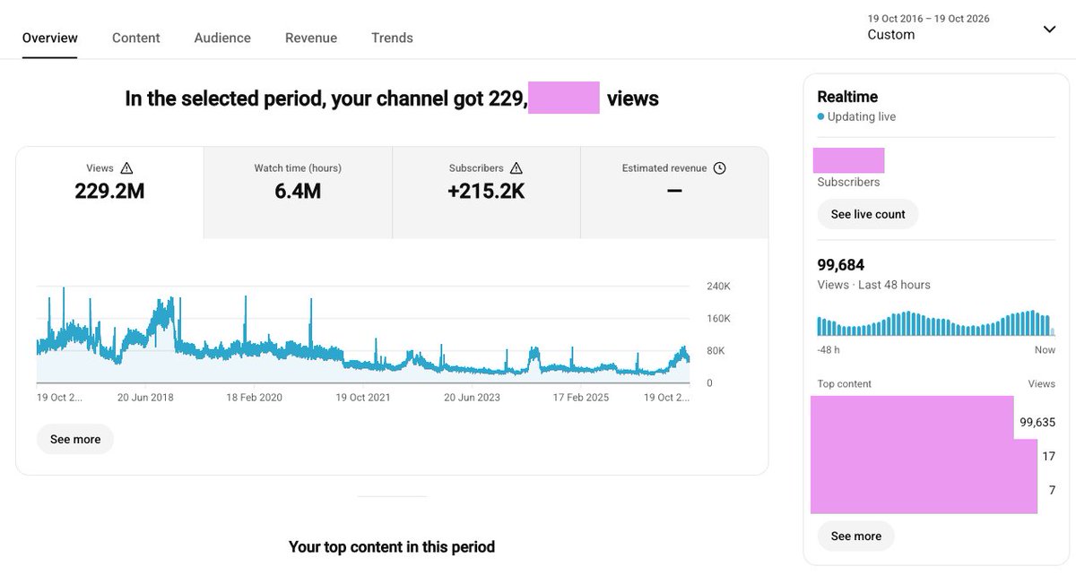Click the 19 Oct 2021 axis label
The height and width of the screenshot is (575, 1076).
pyautogui.click(x=363, y=398)
